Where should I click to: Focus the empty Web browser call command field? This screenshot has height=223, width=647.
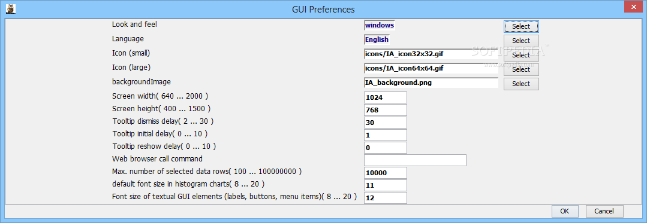pos(415,160)
